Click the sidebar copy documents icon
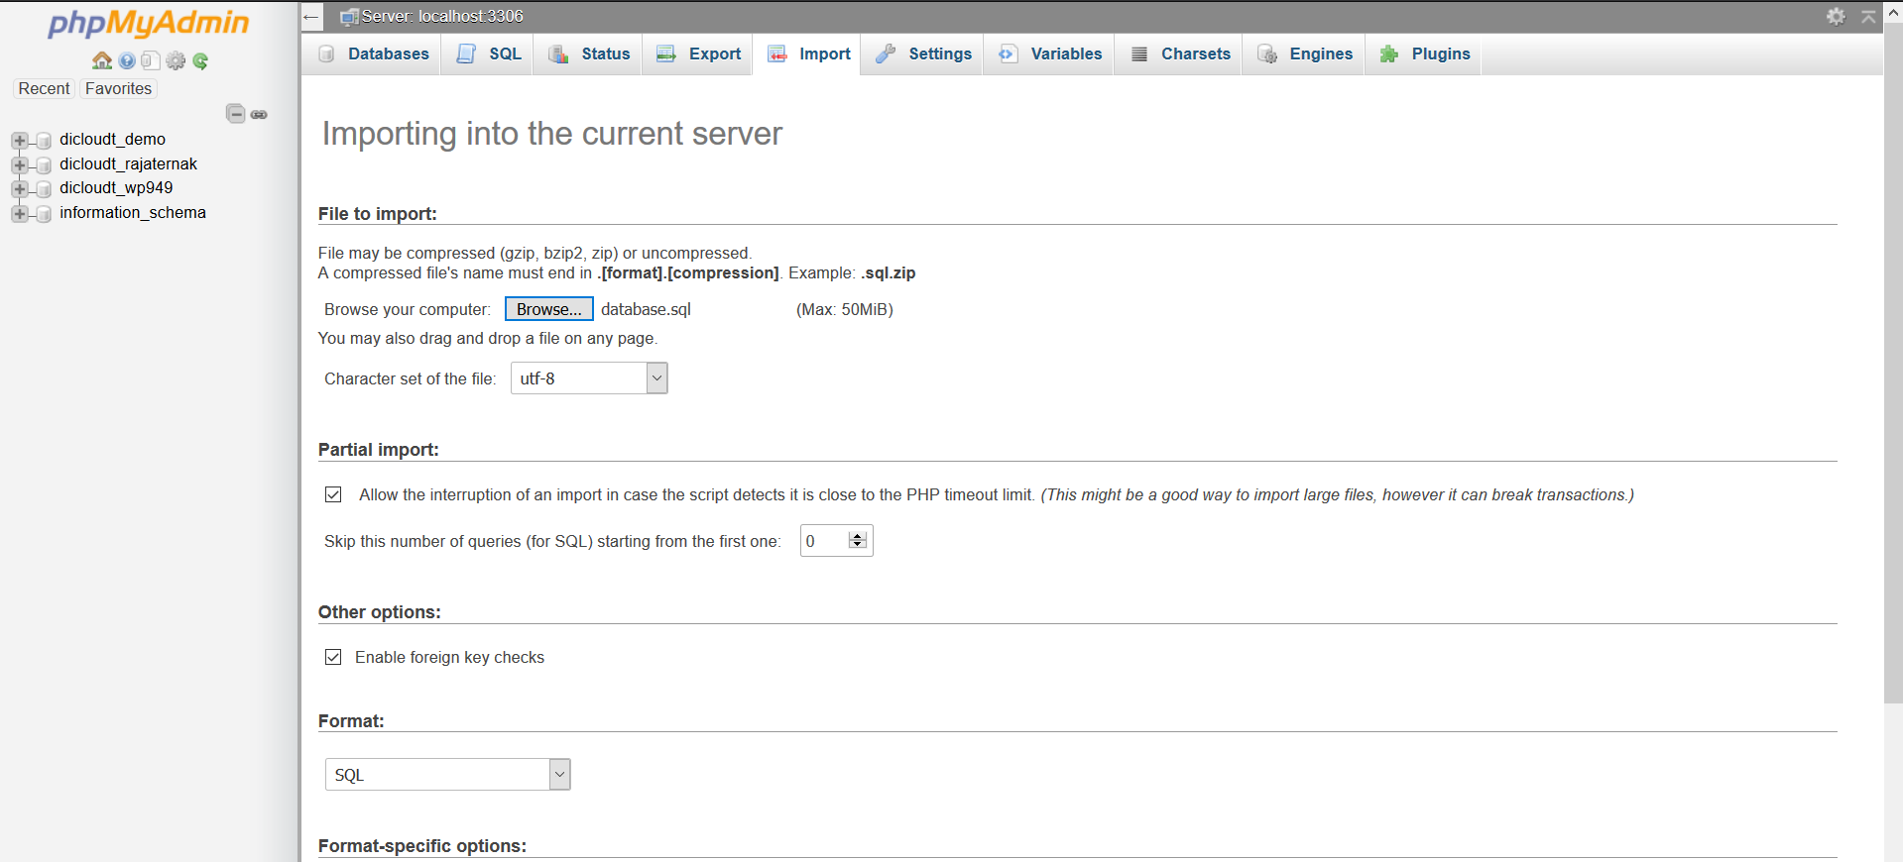The width and height of the screenshot is (1903, 862). 151,60
